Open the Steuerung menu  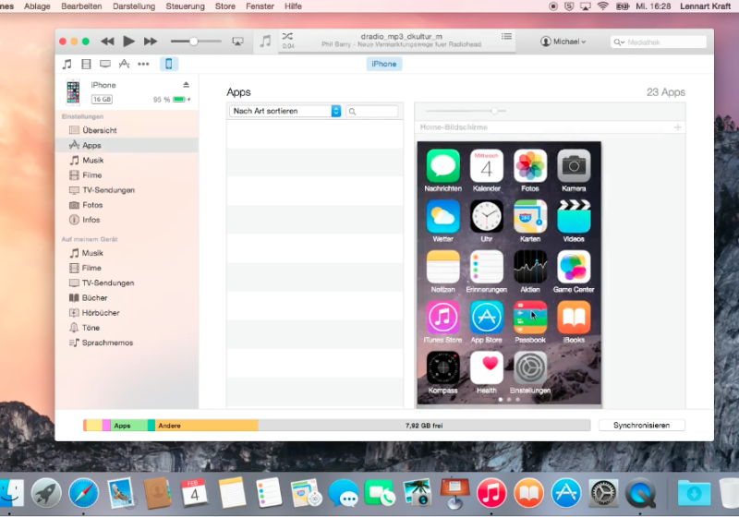coord(186,6)
